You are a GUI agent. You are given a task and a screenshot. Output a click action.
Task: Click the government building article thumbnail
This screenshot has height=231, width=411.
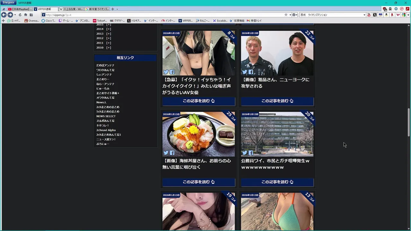[277, 134]
